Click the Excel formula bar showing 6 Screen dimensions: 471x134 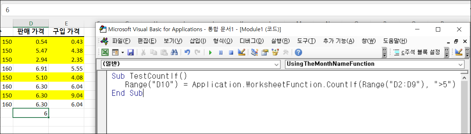[x=235, y=10]
